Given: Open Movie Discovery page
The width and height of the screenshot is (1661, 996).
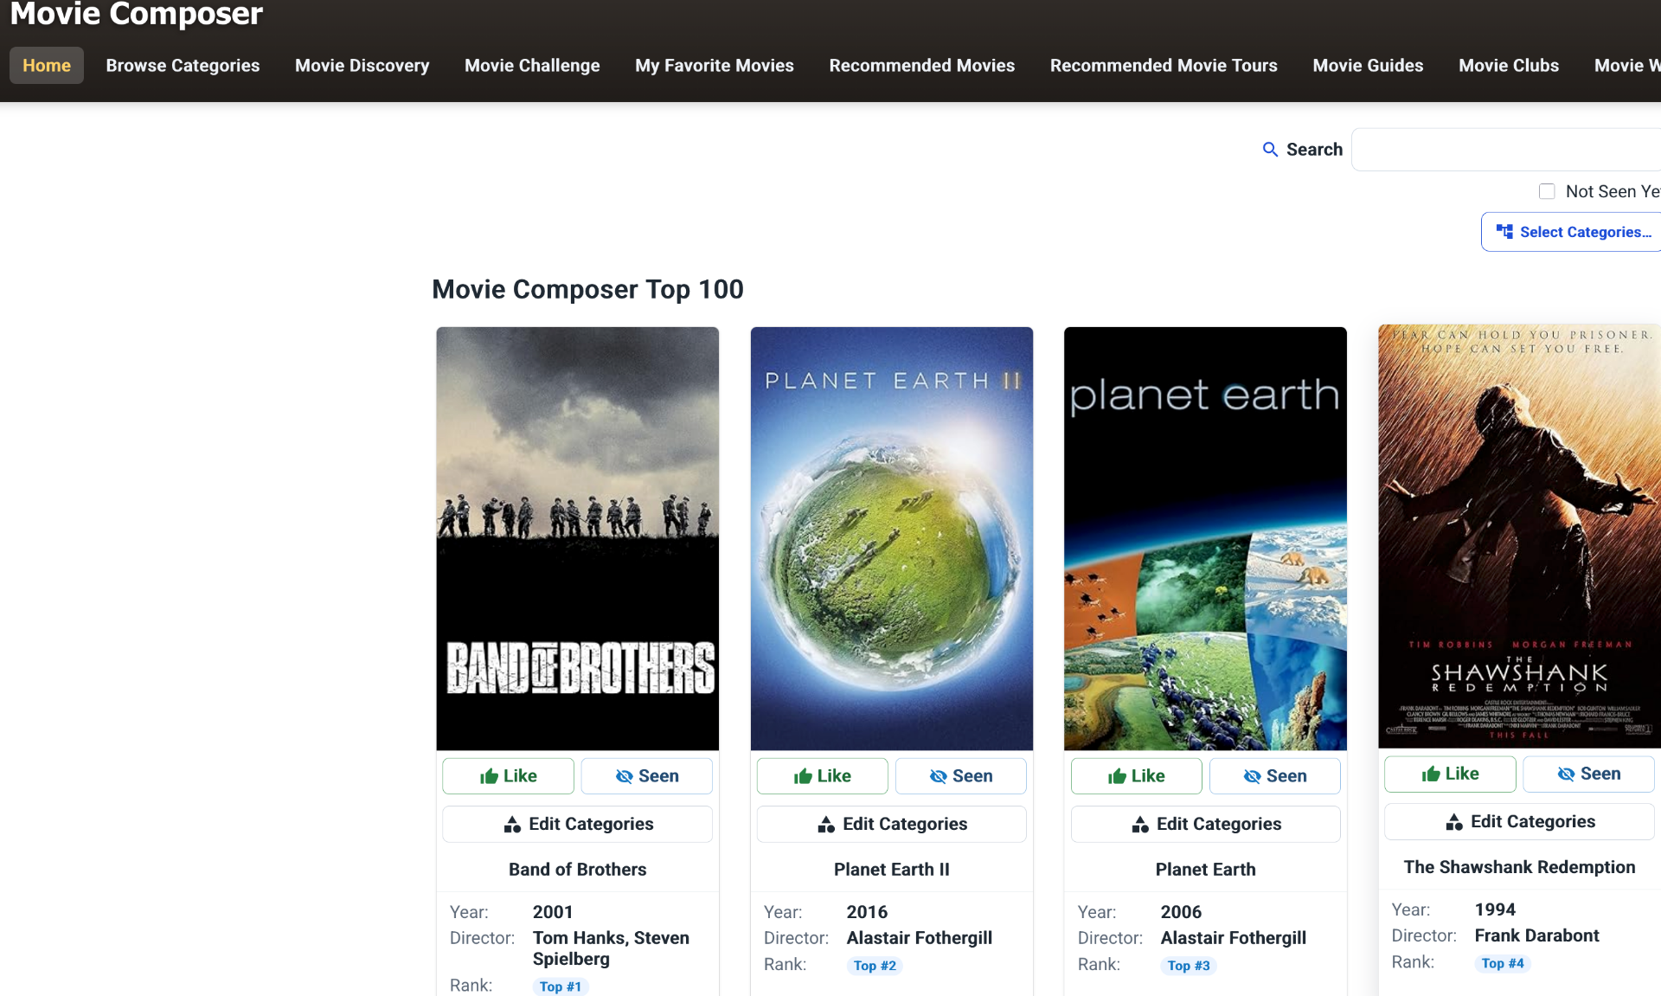Looking at the screenshot, I should tap(362, 65).
